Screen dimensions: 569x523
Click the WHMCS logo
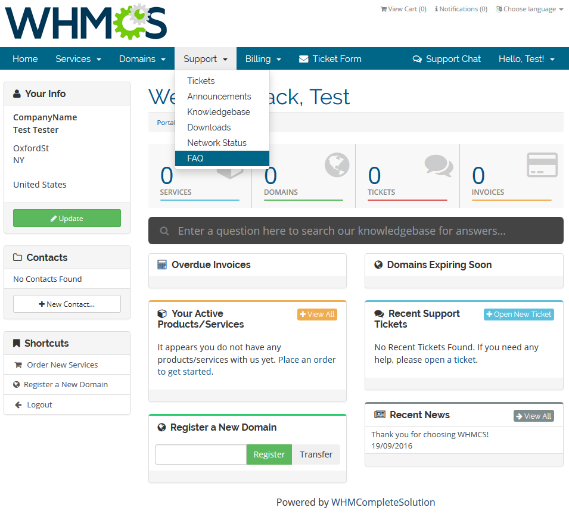(86, 22)
